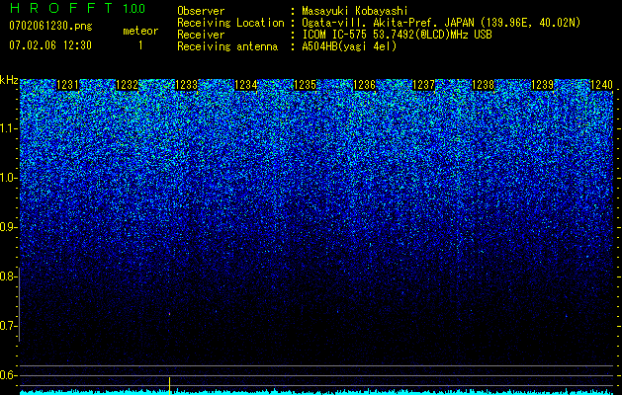Click the 0.9 frequency axis label

click(x=7, y=227)
